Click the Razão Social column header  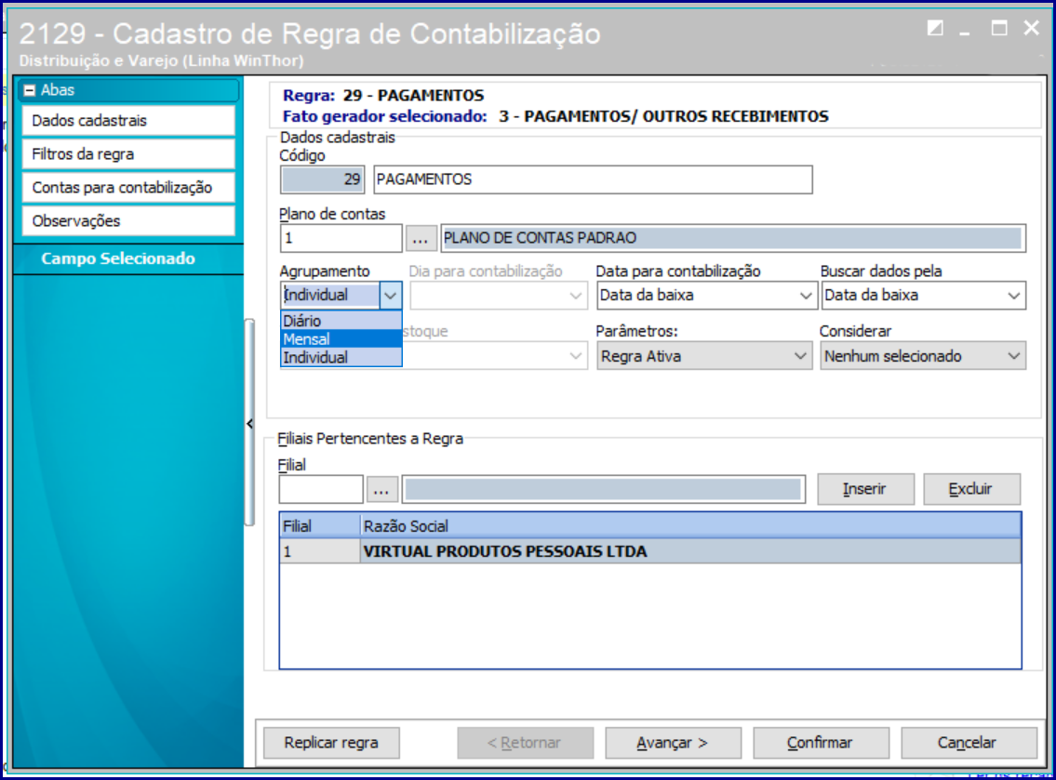pos(690,525)
